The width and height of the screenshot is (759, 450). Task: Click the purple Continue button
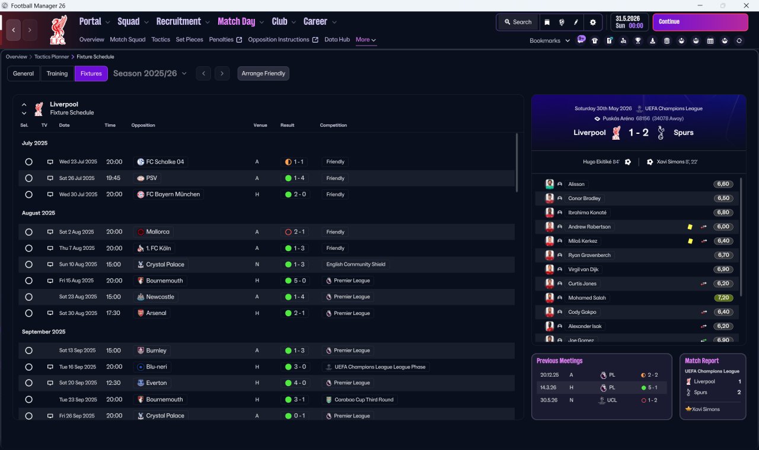click(700, 22)
